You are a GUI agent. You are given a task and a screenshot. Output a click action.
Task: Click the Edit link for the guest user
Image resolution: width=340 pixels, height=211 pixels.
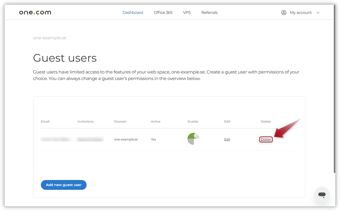pyautogui.click(x=227, y=139)
